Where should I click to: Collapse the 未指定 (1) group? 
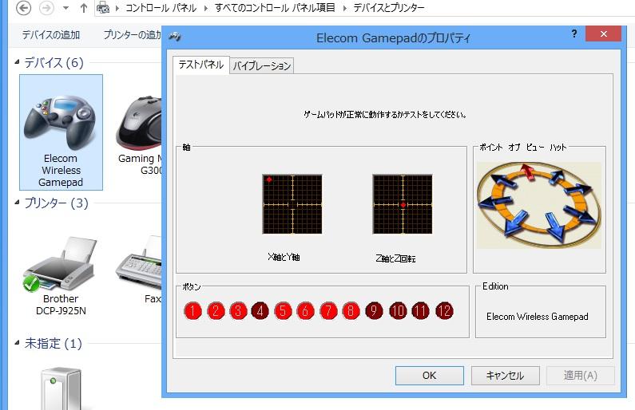click(17, 343)
